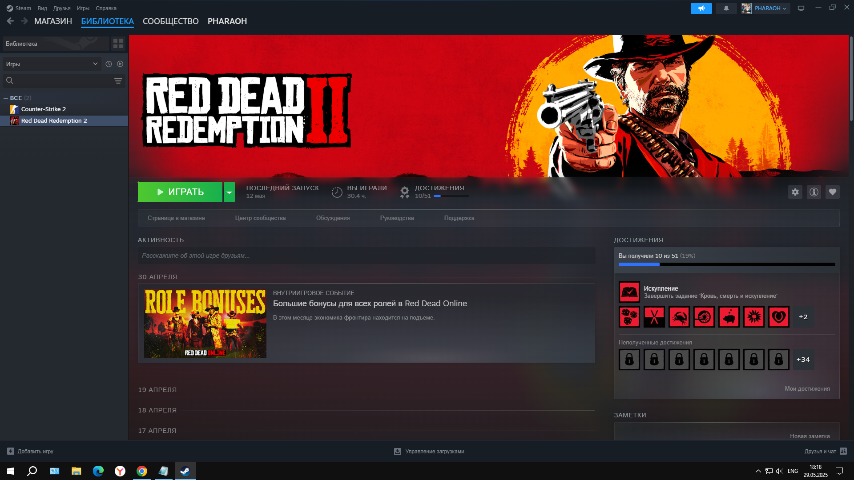
Task: Open Страница в магазине link
Action: tap(176, 218)
